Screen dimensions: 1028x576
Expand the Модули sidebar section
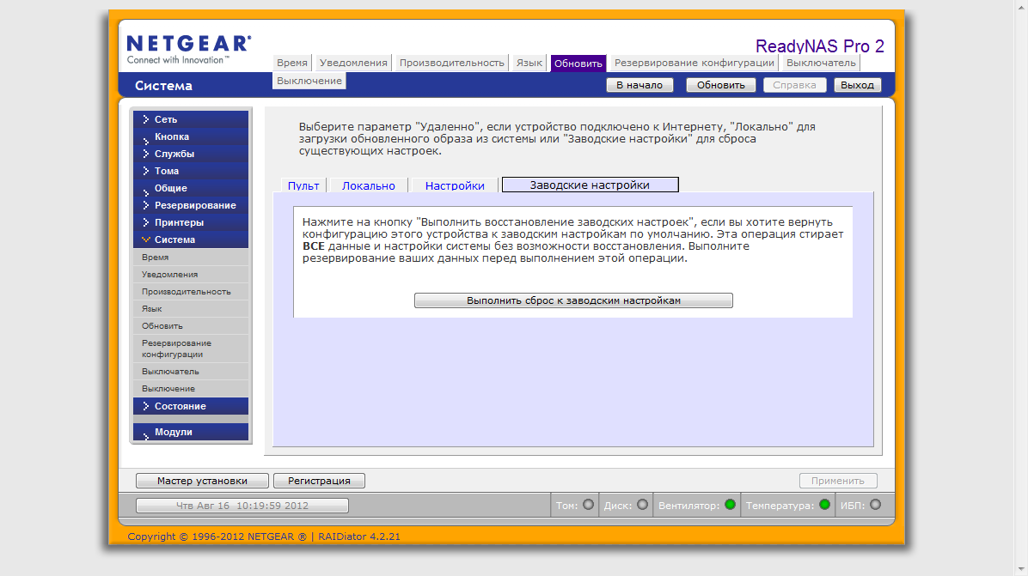(191, 432)
